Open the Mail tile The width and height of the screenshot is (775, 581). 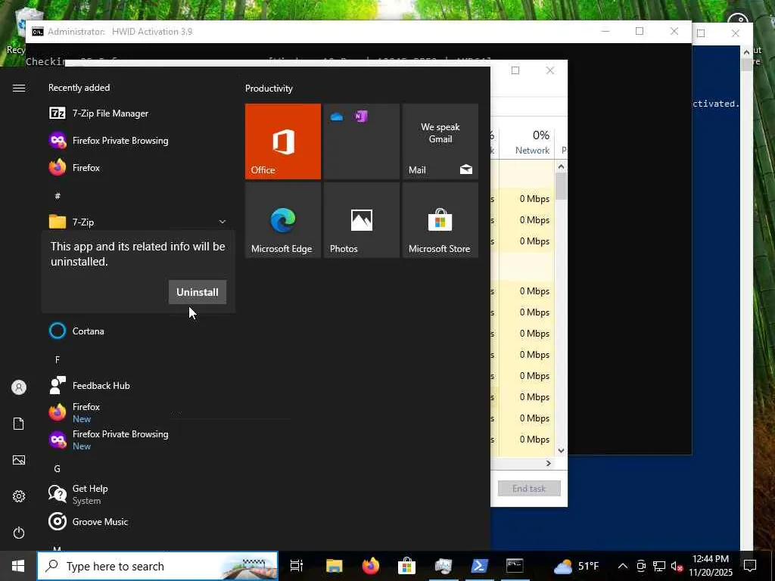(x=440, y=141)
